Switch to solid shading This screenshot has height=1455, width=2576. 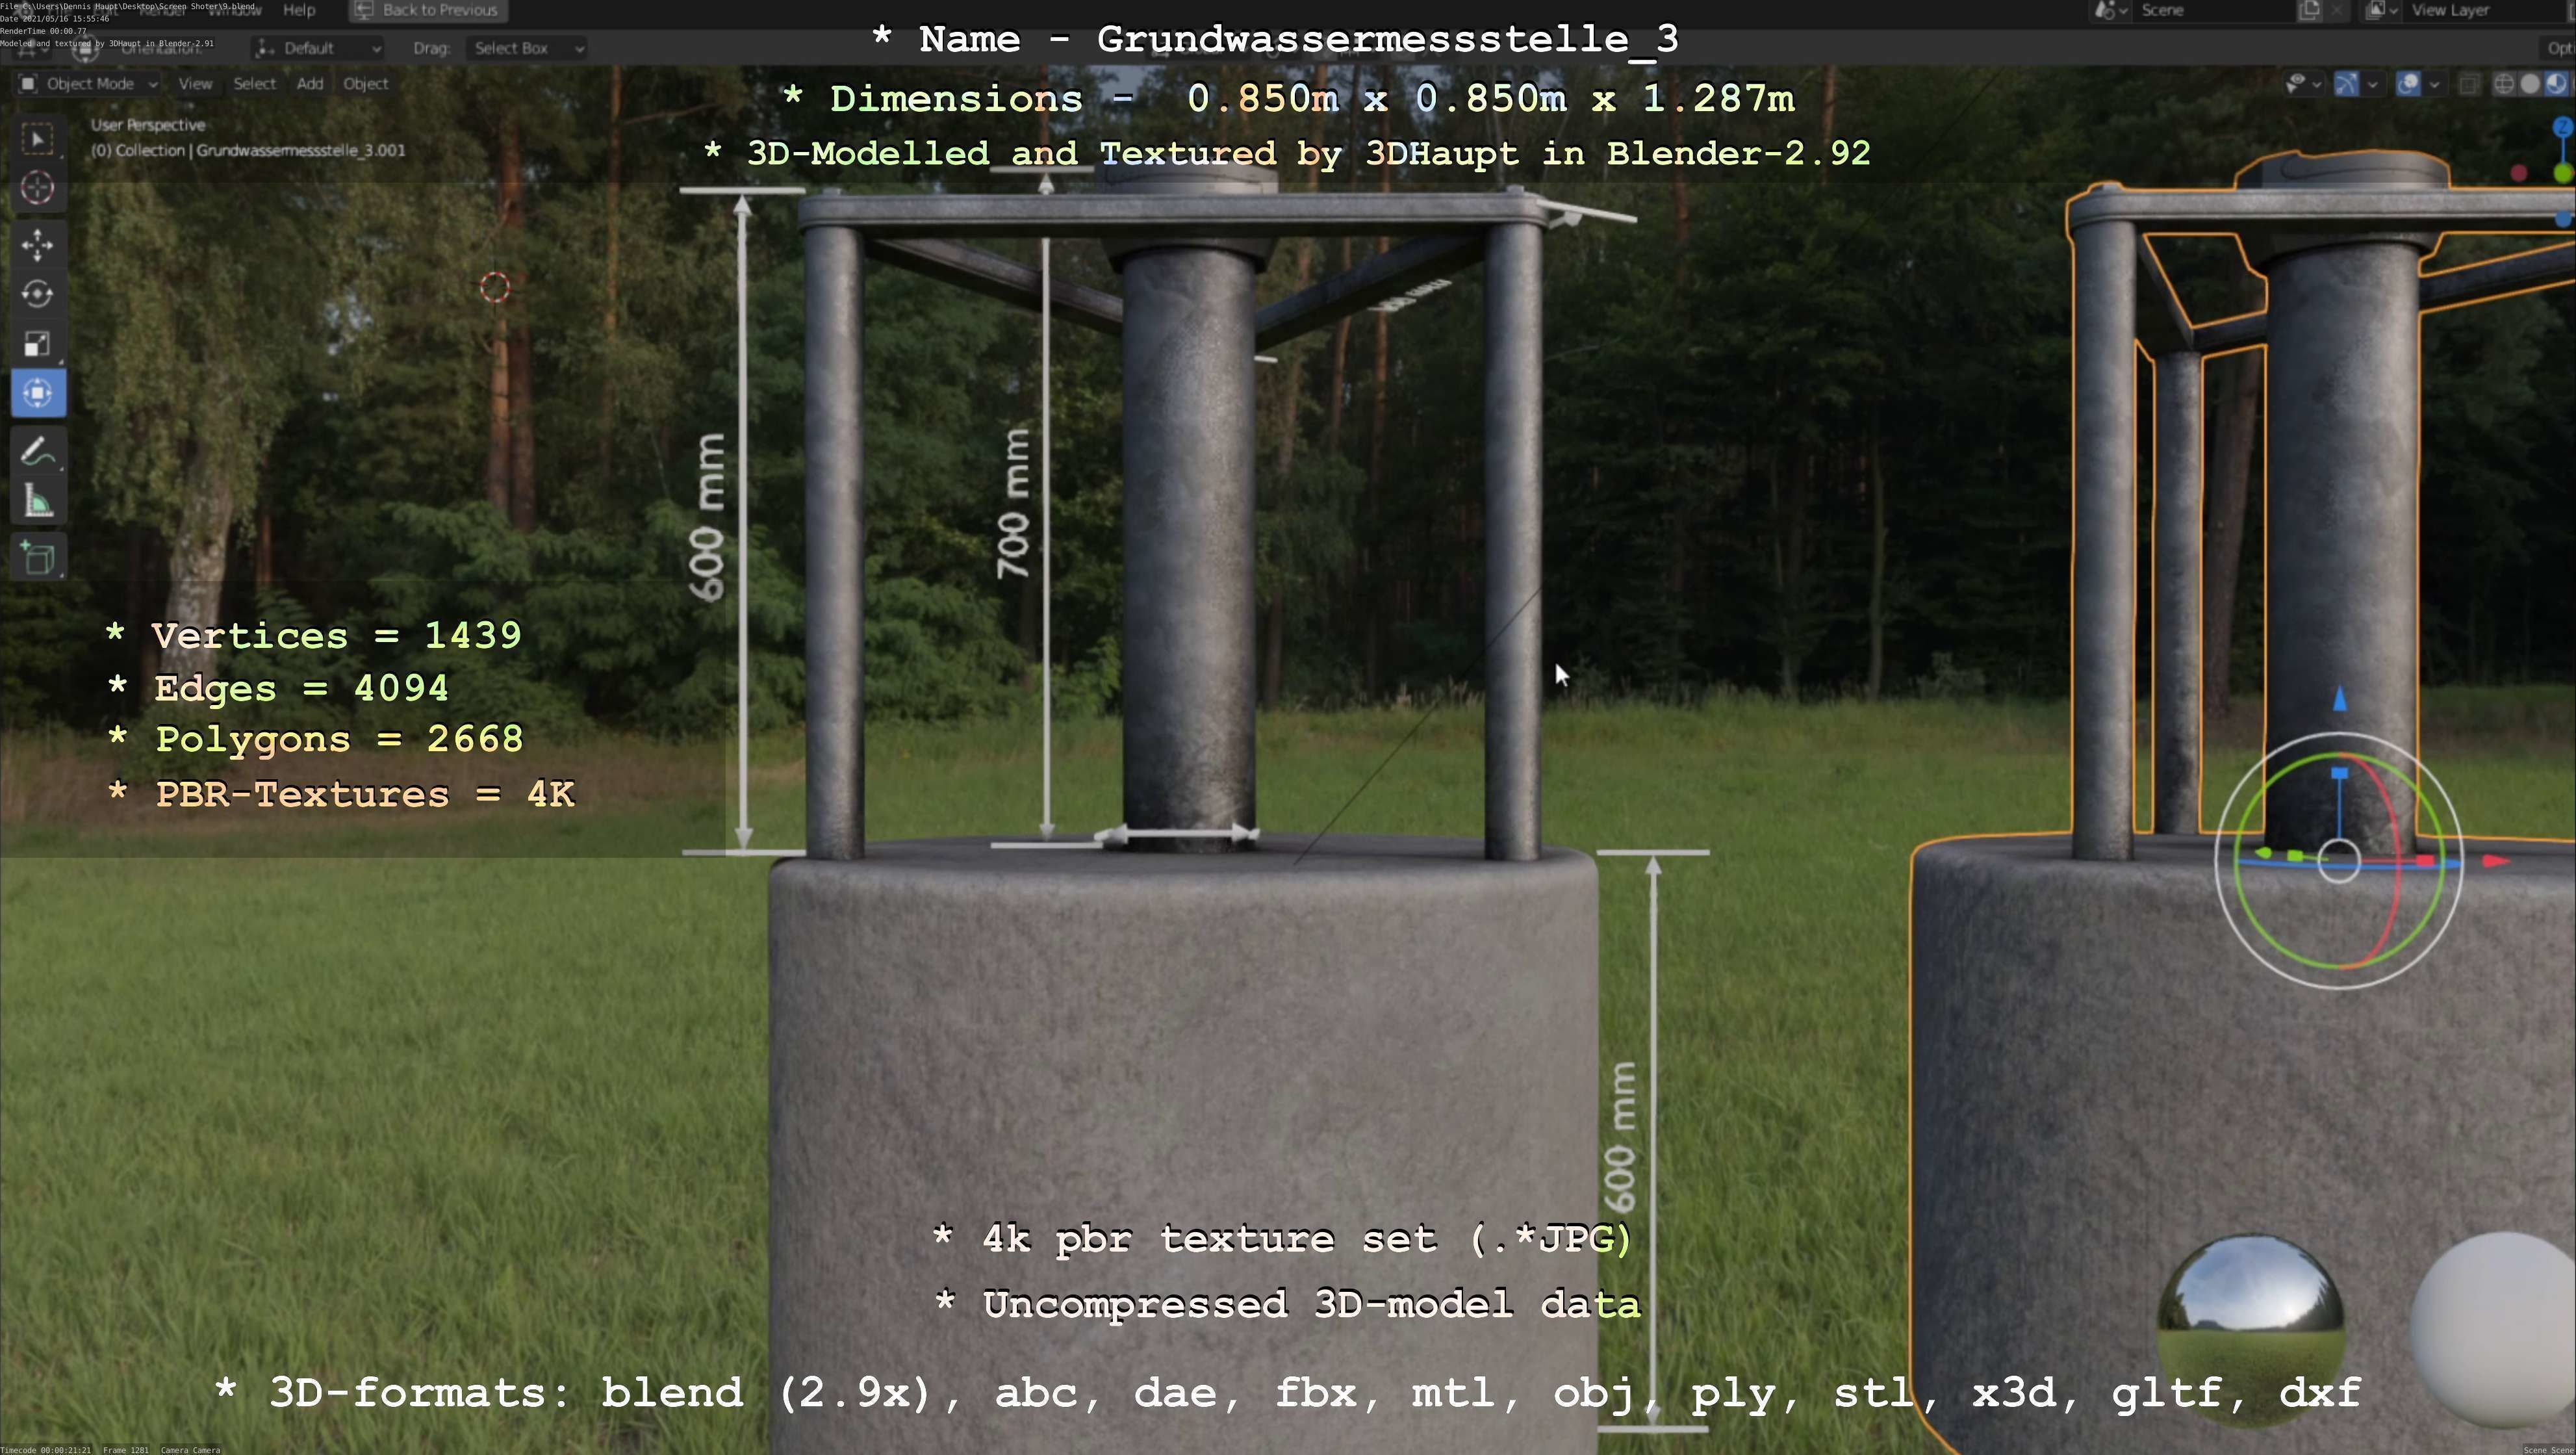point(2530,84)
